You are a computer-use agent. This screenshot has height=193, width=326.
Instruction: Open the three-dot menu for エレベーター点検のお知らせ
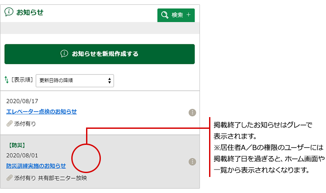point(192,112)
